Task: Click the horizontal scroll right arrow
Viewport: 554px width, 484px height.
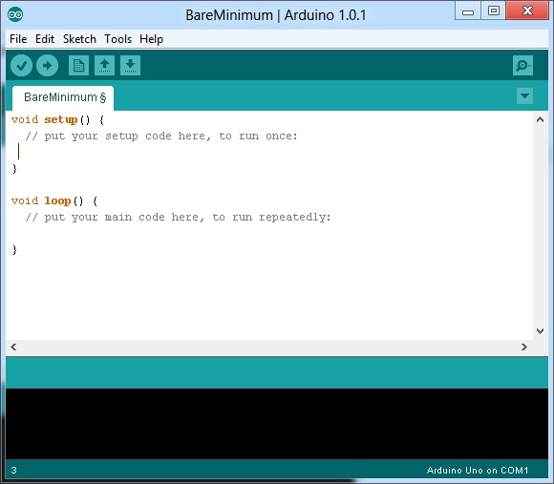Action: [524, 347]
